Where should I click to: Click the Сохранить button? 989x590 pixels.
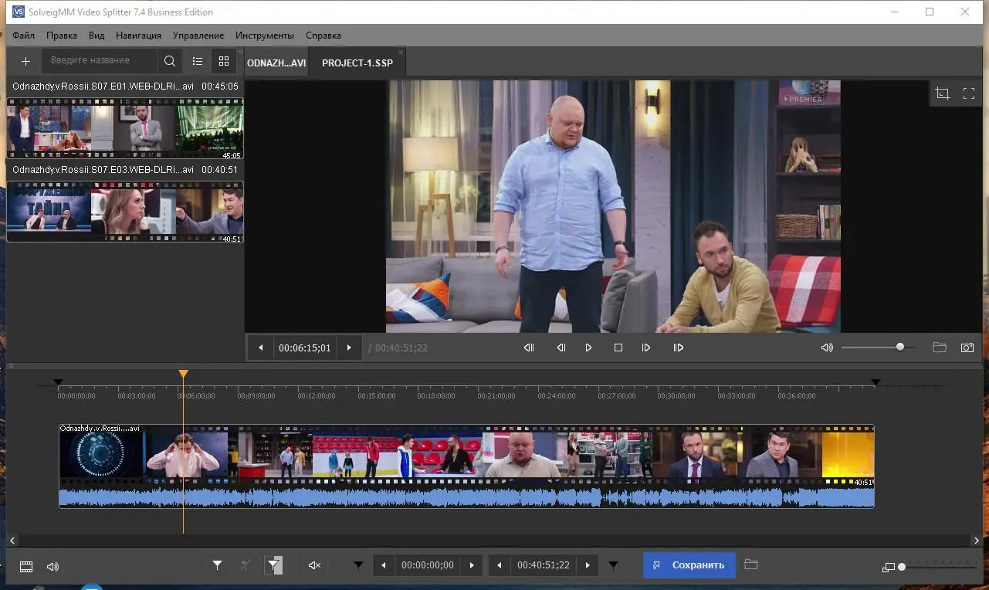tap(689, 565)
